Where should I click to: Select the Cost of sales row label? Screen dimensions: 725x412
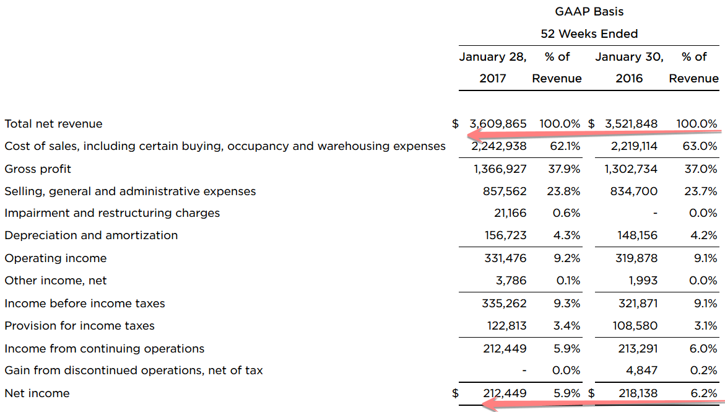click(x=225, y=146)
